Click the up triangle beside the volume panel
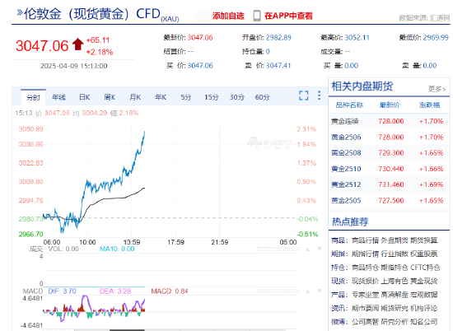Image resolution: width=453 pixels, height=331 pixels. click(x=308, y=249)
